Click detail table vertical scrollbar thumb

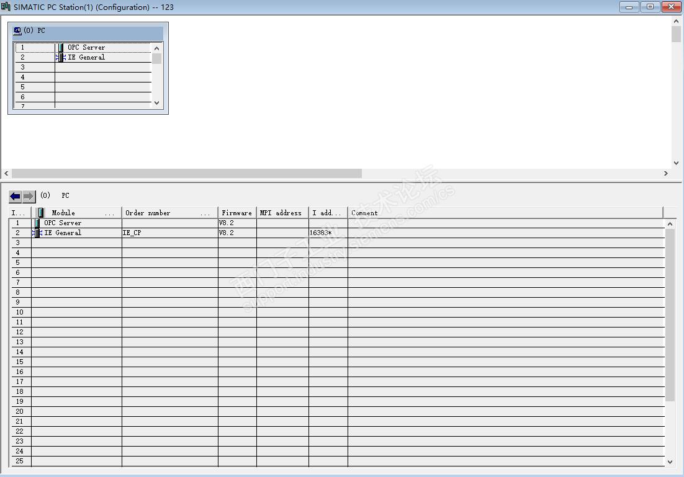(x=670, y=315)
